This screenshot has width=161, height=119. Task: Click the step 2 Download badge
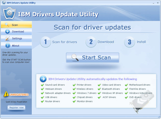(x=91, y=42)
